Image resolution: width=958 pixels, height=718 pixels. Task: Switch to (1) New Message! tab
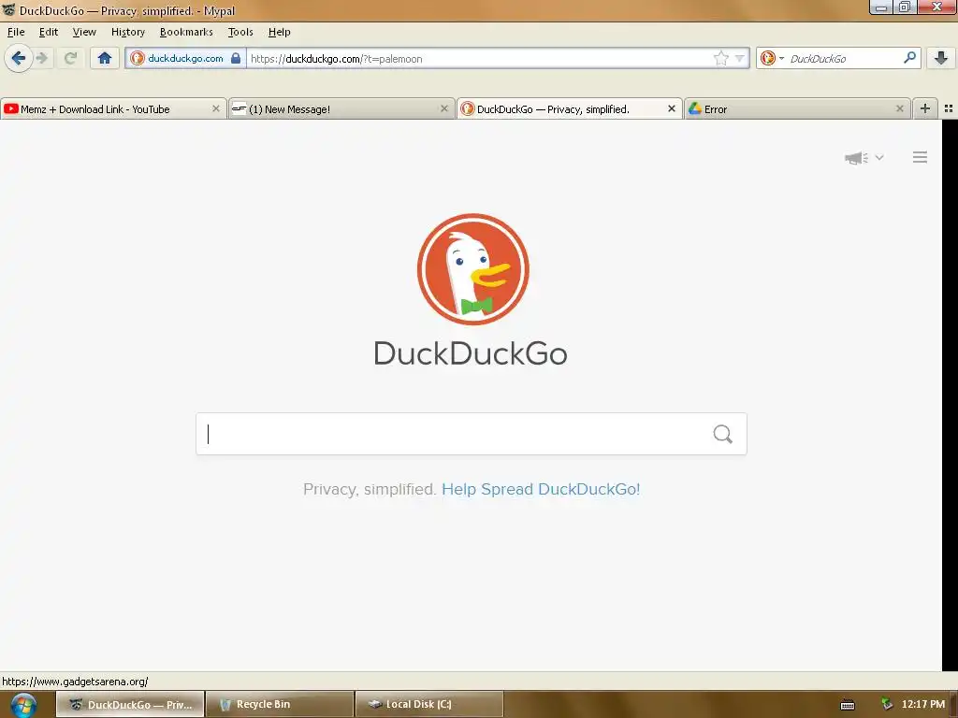pyautogui.click(x=341, y=108)
